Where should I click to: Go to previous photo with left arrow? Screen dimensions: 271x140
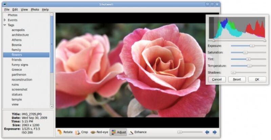tap(207, 132)
